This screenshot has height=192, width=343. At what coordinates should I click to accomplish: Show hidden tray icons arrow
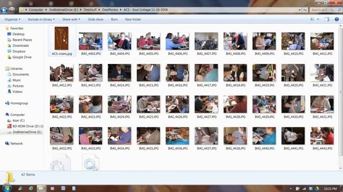coord(290,188)
